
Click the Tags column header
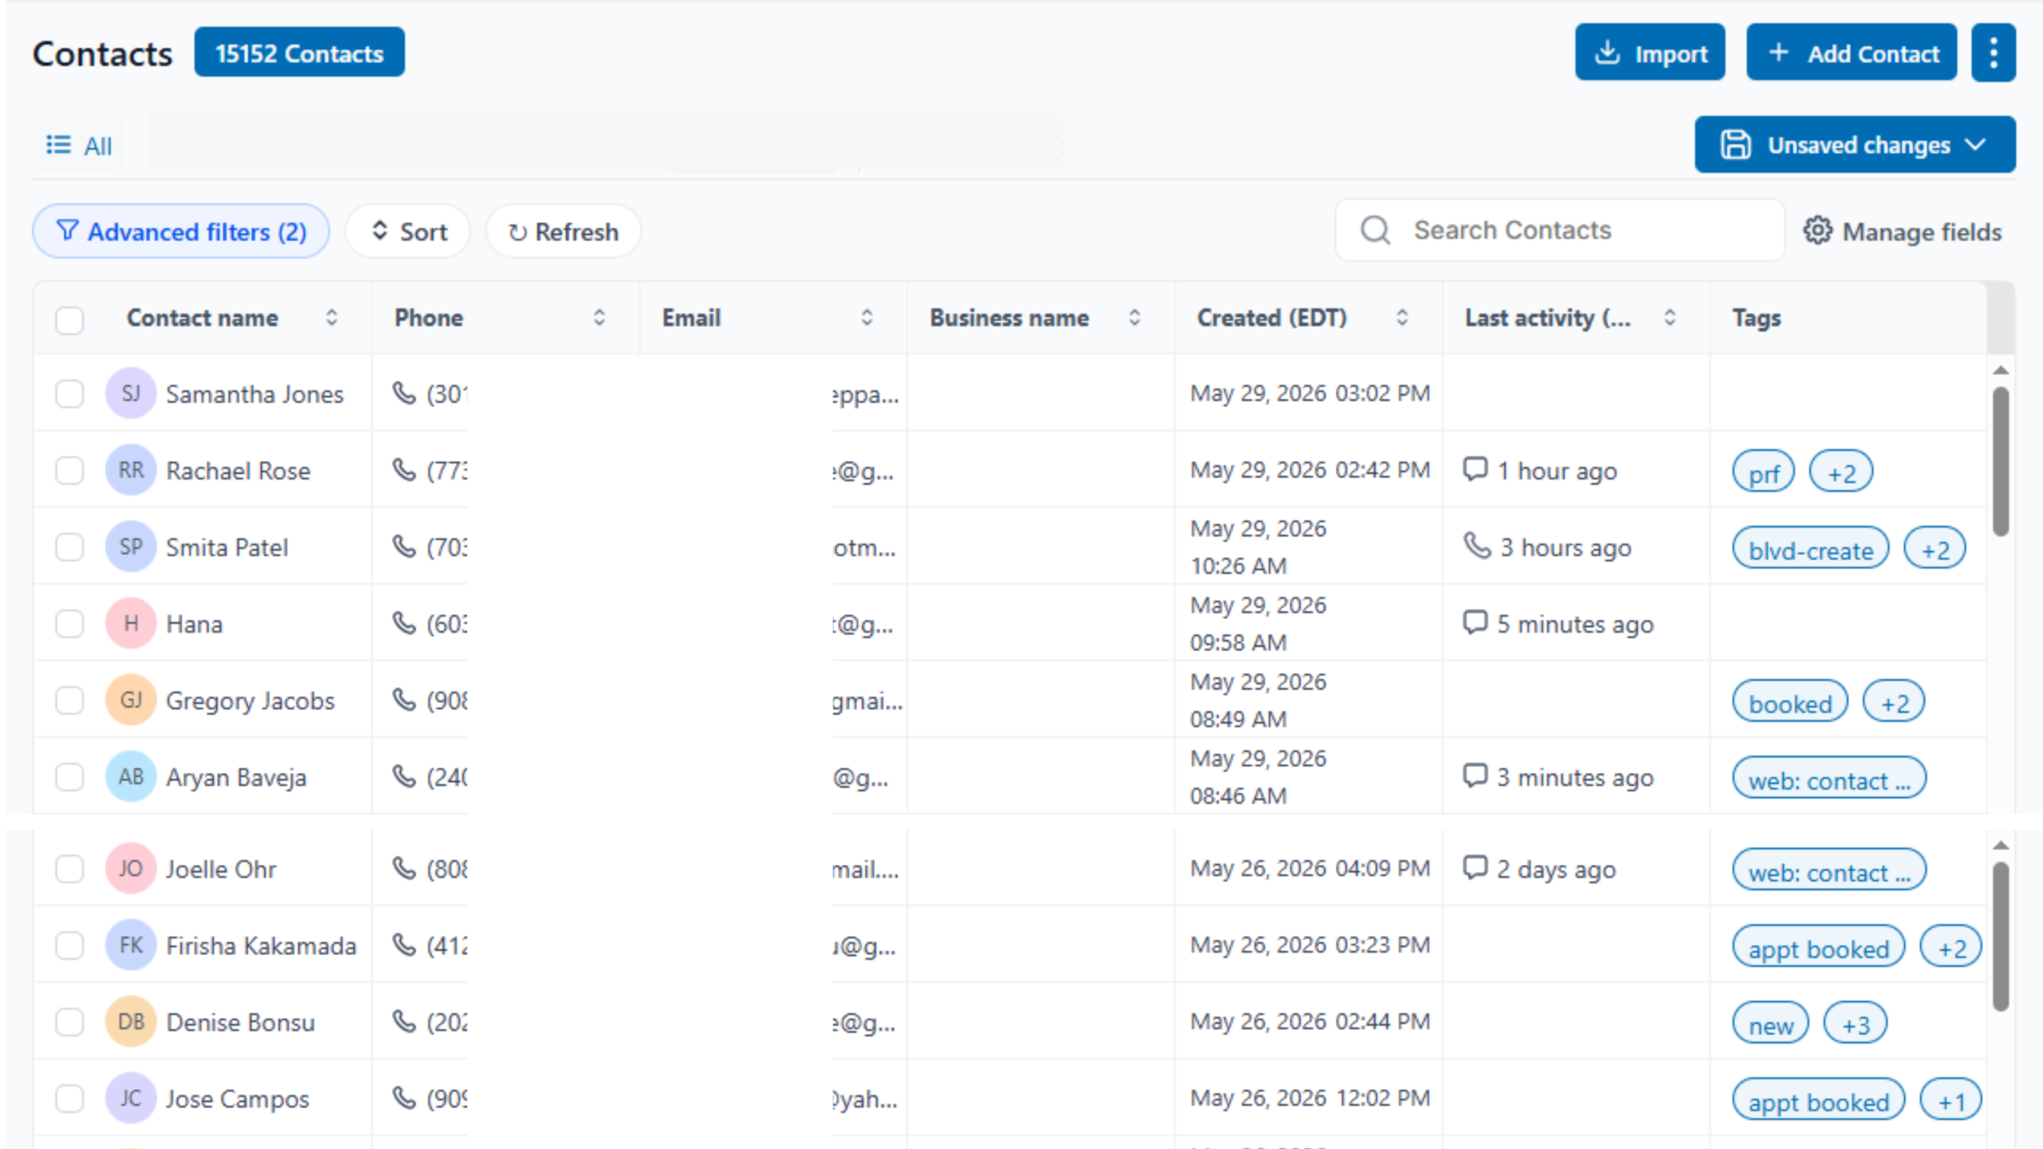(1757, 318)
